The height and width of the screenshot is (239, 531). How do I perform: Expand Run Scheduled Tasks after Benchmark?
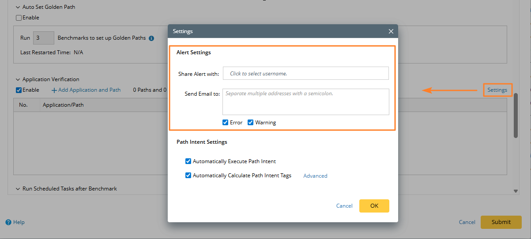(18, 189)
